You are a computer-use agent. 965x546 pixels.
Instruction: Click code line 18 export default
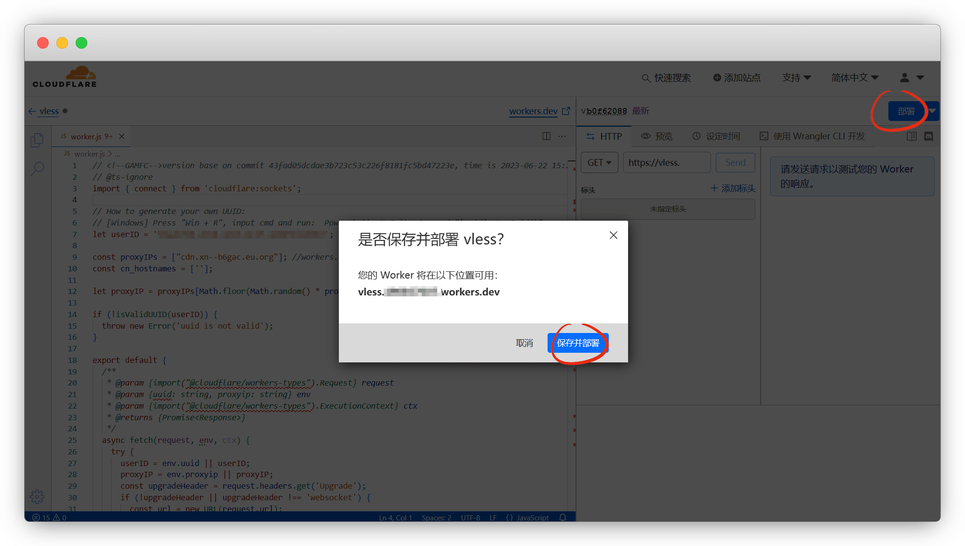point(129,360)
